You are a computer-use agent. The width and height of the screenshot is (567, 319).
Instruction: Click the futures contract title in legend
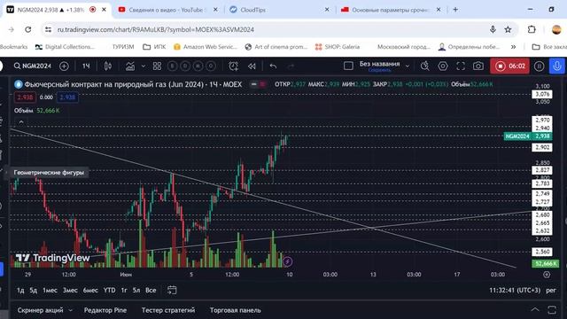click(x=133, y=84)
